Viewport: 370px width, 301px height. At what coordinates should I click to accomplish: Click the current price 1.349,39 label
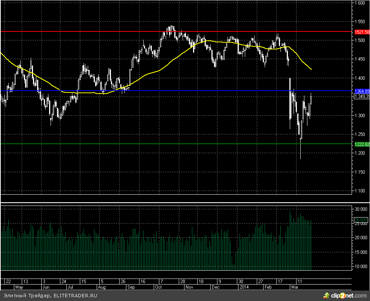point(361,97)
